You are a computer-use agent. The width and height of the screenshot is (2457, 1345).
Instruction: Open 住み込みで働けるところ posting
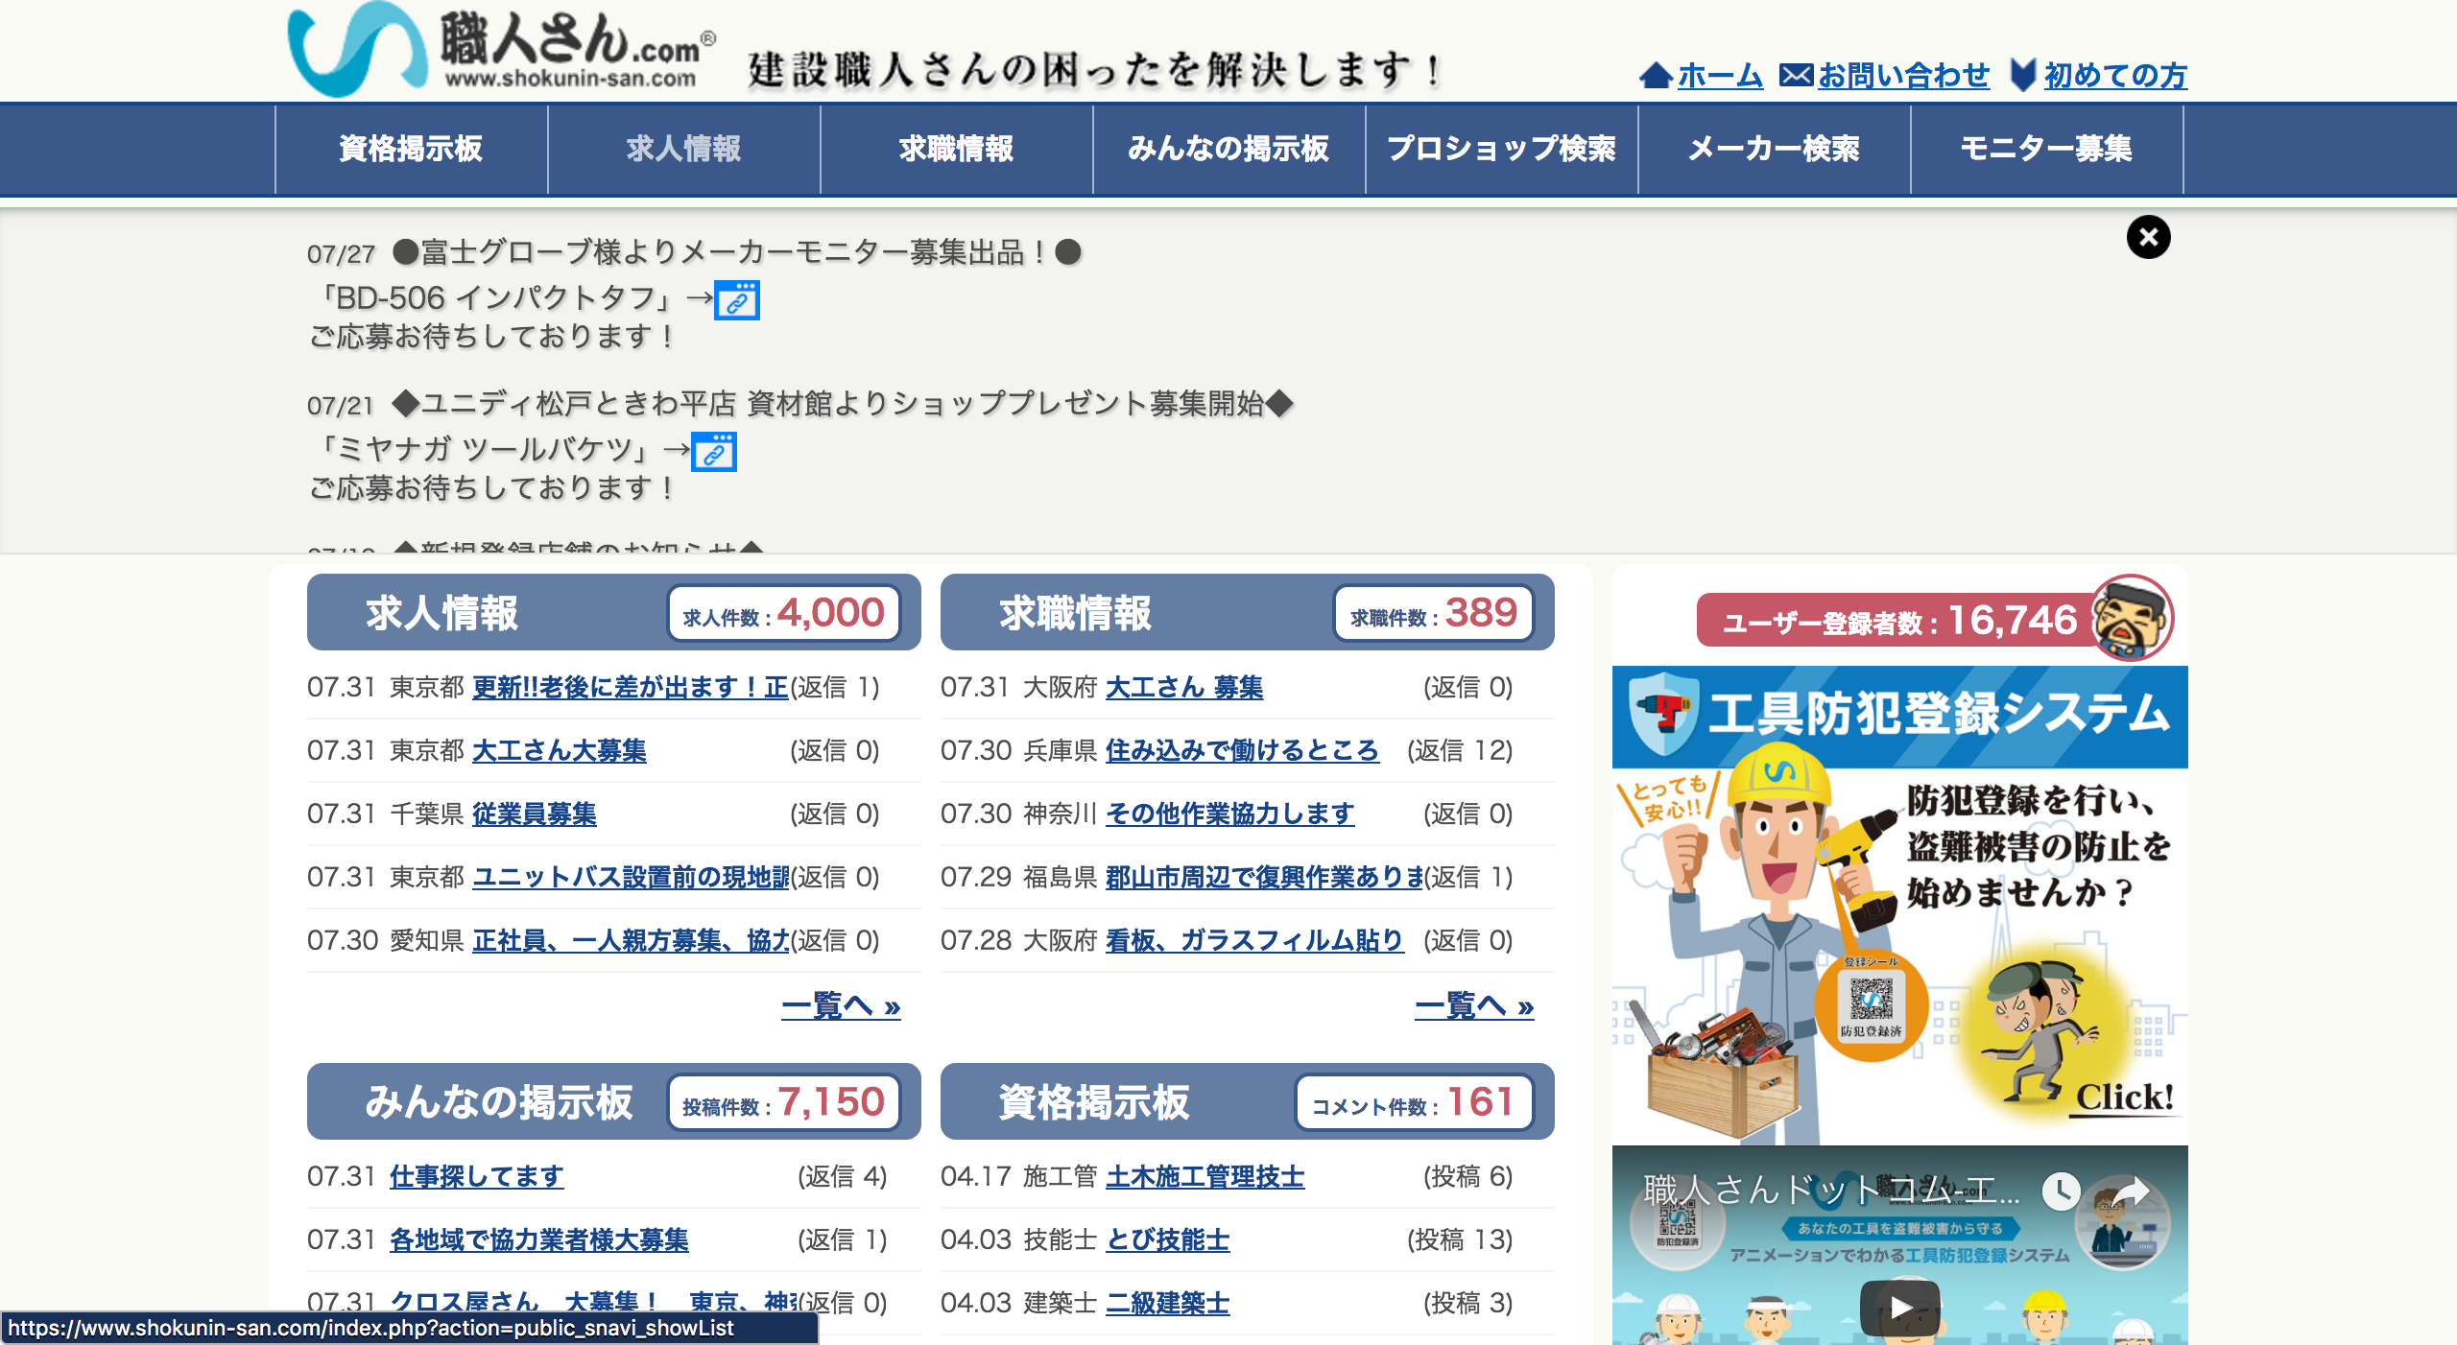pos(1242,750)
